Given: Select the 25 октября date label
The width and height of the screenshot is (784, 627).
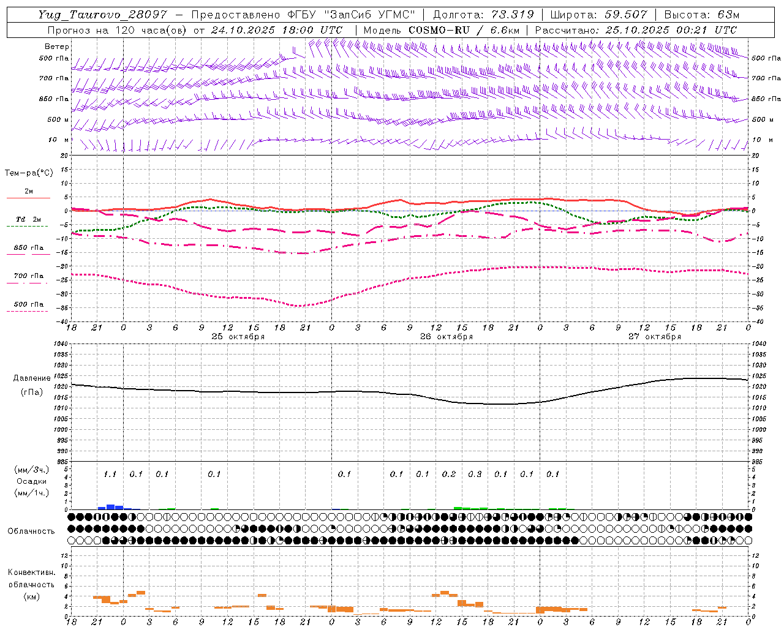Looking at the screenshot, I should (x=238, y=336).
